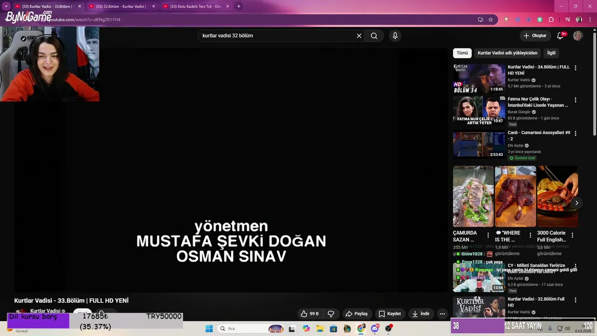Open options for Fatma Nur Çelik video
The width and height of the screenshot is (597, 336).
tap(575, 100)
